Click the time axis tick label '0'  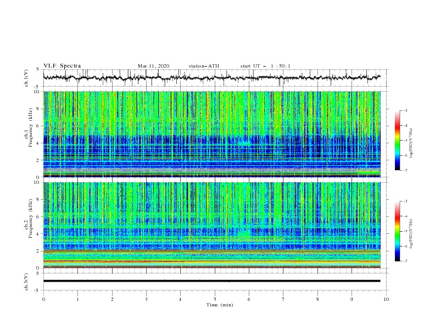[x=43, y=299]
